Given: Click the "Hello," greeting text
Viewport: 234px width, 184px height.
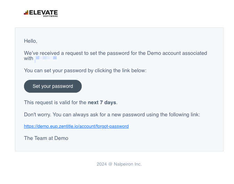Looking at the screenshot, I should (x=31, y=41).
